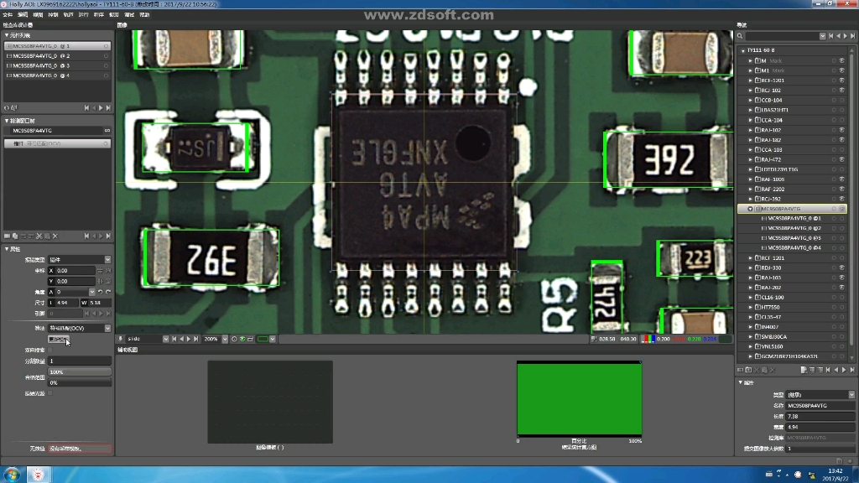This screenshot has width=859, height=483.
Task: Toggle the checkbox below the algorithm button
Action: click(50, 350)
